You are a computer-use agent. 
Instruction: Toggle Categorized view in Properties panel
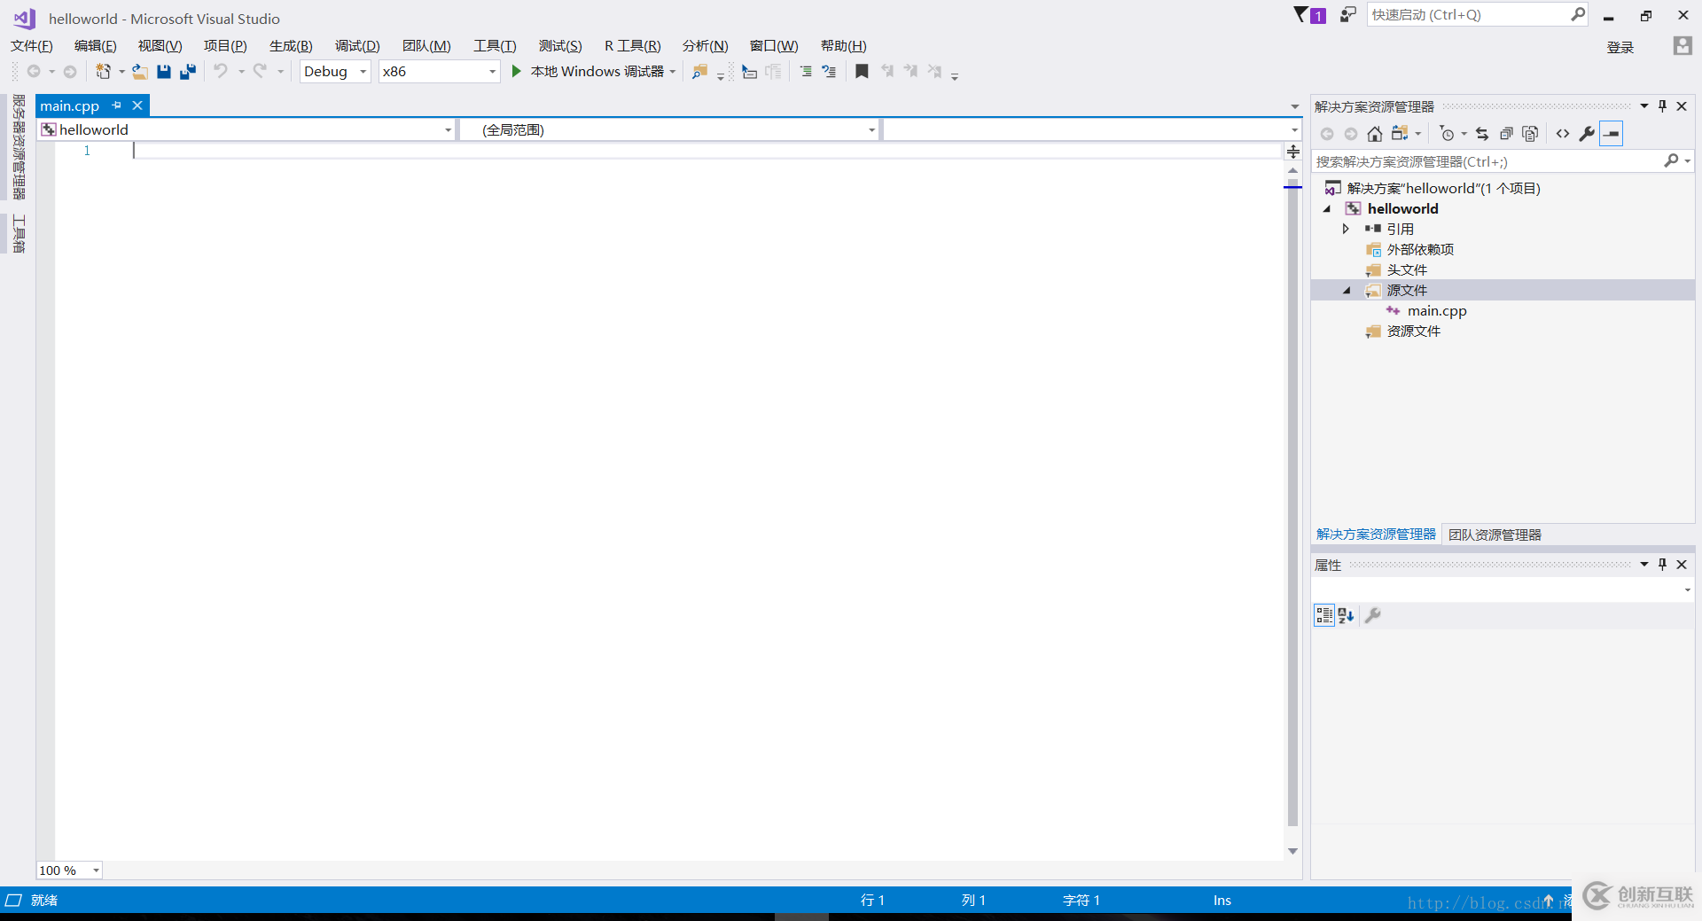point(1324,615)
